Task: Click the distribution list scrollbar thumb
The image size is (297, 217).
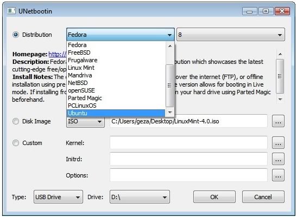Action: coord(170,86)
